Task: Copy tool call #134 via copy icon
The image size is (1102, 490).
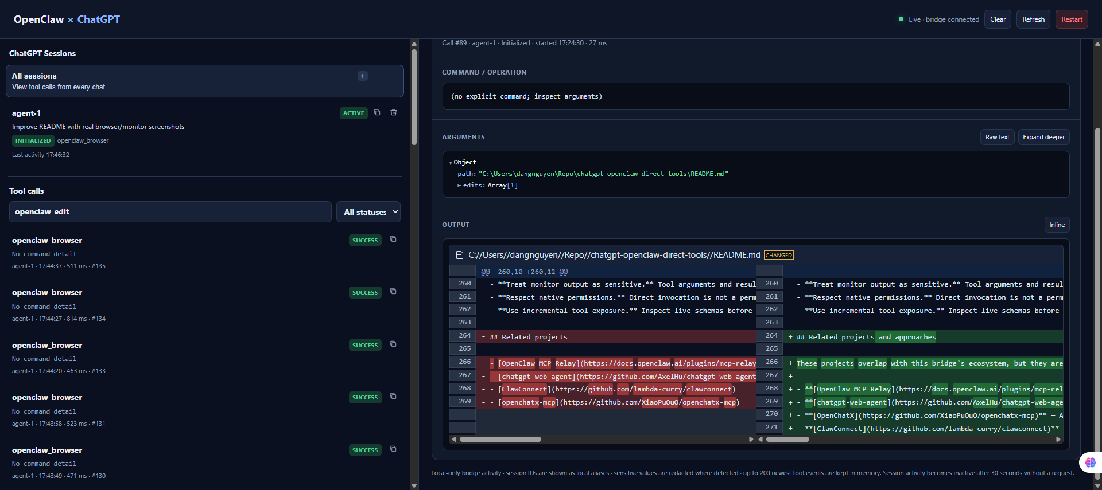Action: pyautogui.click(x=393, y=291)
